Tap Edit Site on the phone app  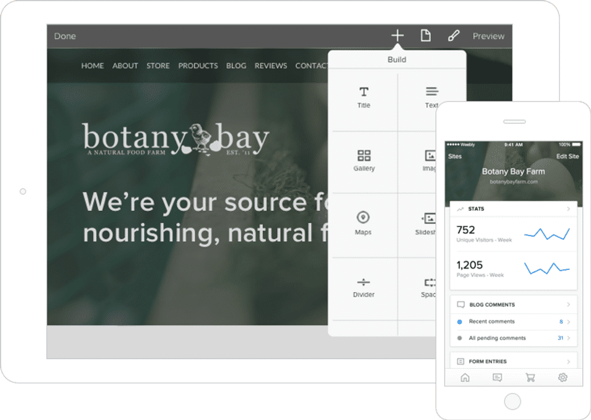(x=567, y=156)
